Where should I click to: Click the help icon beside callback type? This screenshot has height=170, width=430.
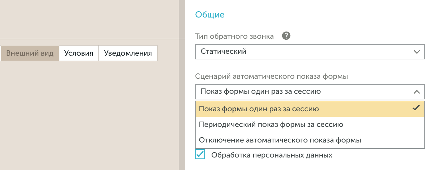(286, 36)
